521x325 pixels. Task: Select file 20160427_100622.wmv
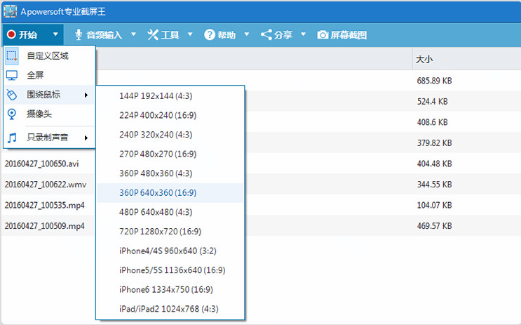pos(46,185)
